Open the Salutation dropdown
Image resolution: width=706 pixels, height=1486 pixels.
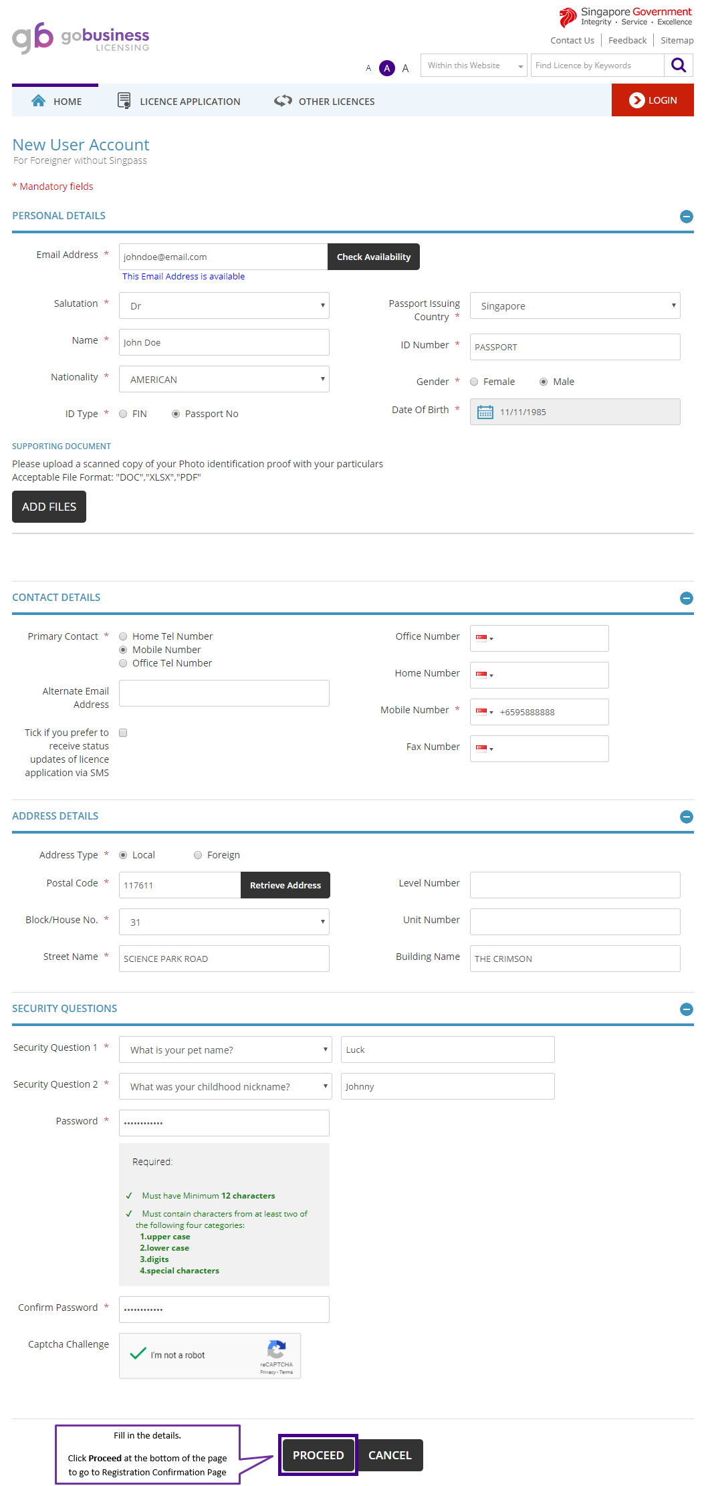click(224, 305)
